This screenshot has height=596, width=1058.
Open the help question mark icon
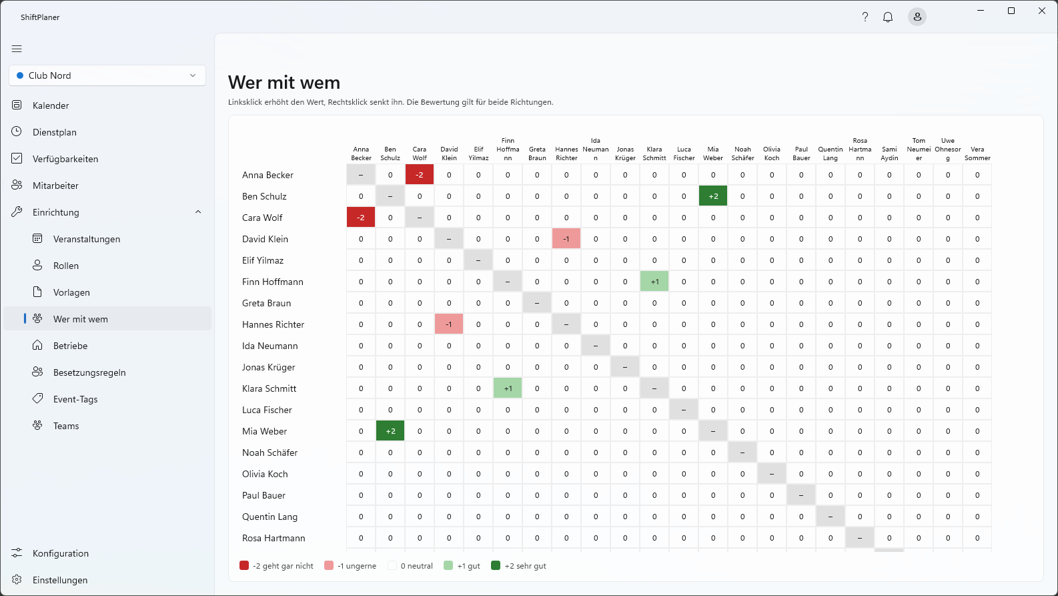tap(865, 17)
